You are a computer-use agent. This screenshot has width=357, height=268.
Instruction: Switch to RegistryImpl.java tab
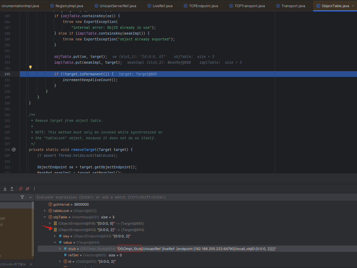pyautogui.click(x=67, y=6)
